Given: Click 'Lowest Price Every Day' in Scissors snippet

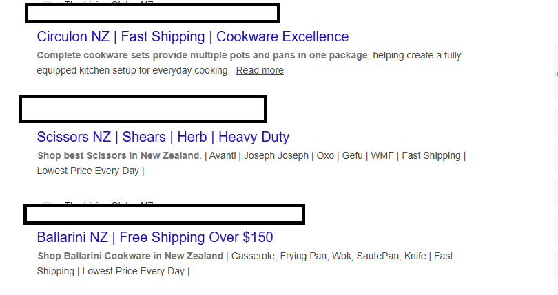Looking at the screenshot, I should (x=88, y=171).
